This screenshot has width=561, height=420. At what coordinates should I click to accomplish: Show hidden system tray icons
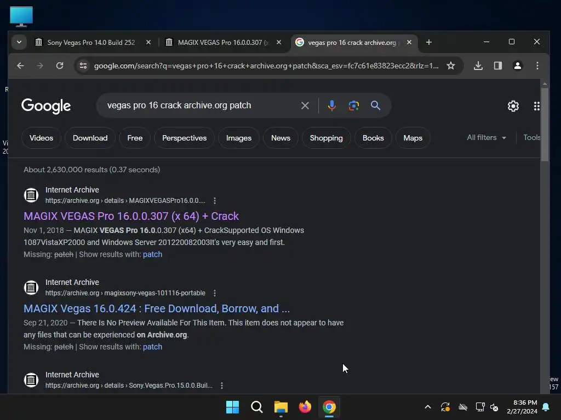pyautogui.click(x=427, y=407)
